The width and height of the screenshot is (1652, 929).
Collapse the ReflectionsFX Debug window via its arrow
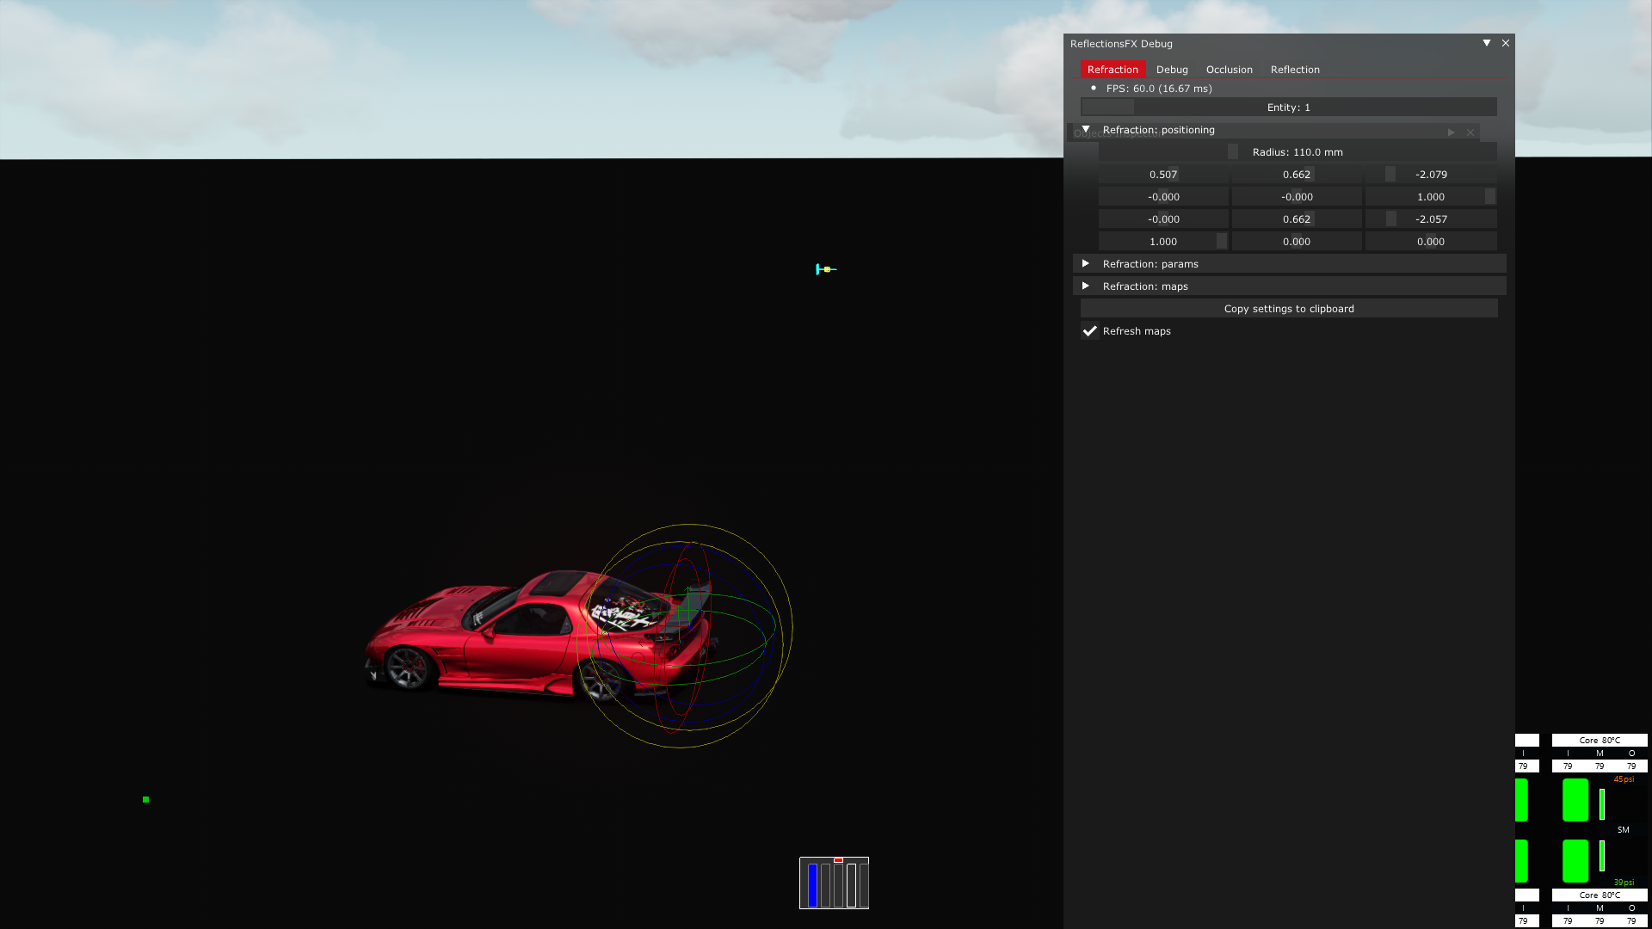pos(1487,43)
